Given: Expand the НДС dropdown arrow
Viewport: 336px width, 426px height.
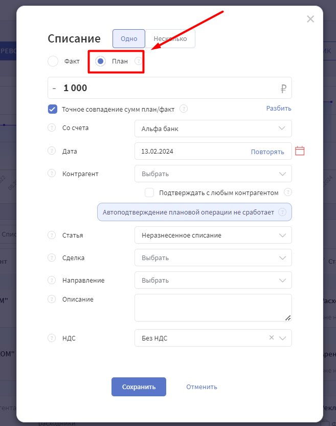Looking at the screenshot, I should click(x=282, y=338).
